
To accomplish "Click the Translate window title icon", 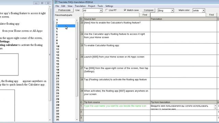I will tap(56, 2).
